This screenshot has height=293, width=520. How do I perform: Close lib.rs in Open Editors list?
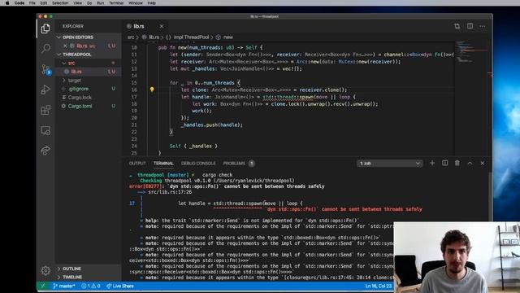tap(65, 46)
